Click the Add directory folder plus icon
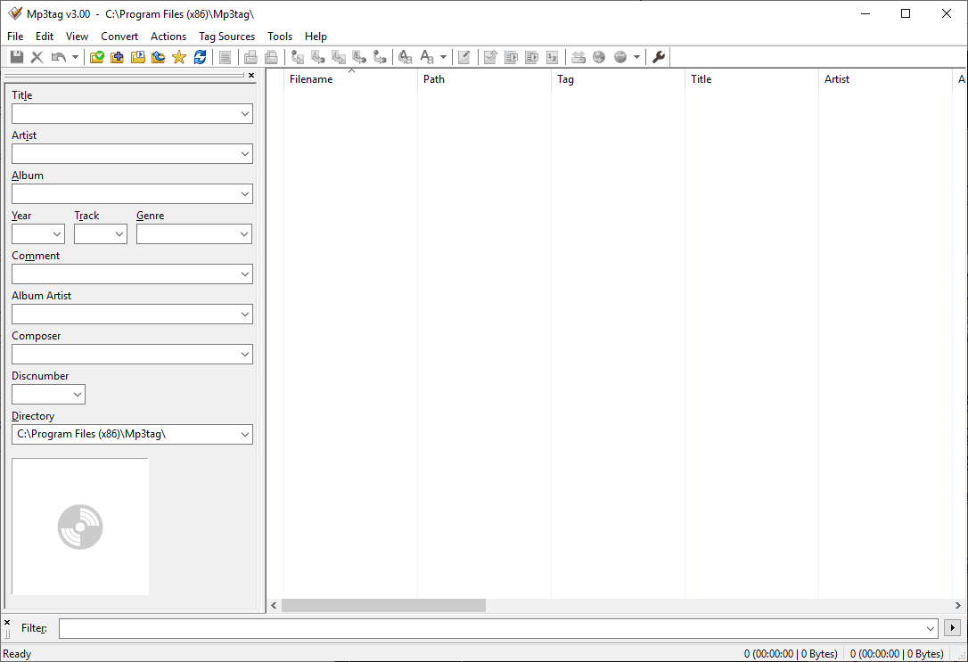The height and width of the screenshot is (662, 968). 118,57
